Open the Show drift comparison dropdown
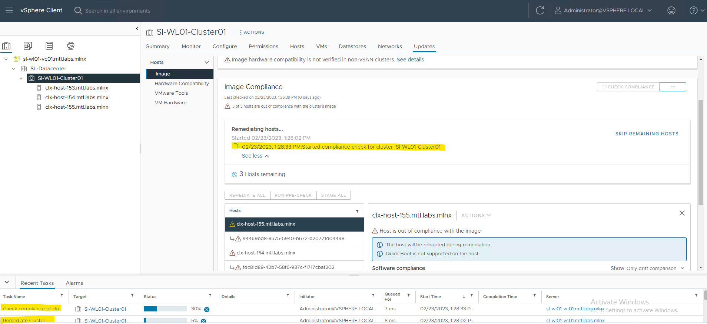707x324 pixels. click(655, 268)
